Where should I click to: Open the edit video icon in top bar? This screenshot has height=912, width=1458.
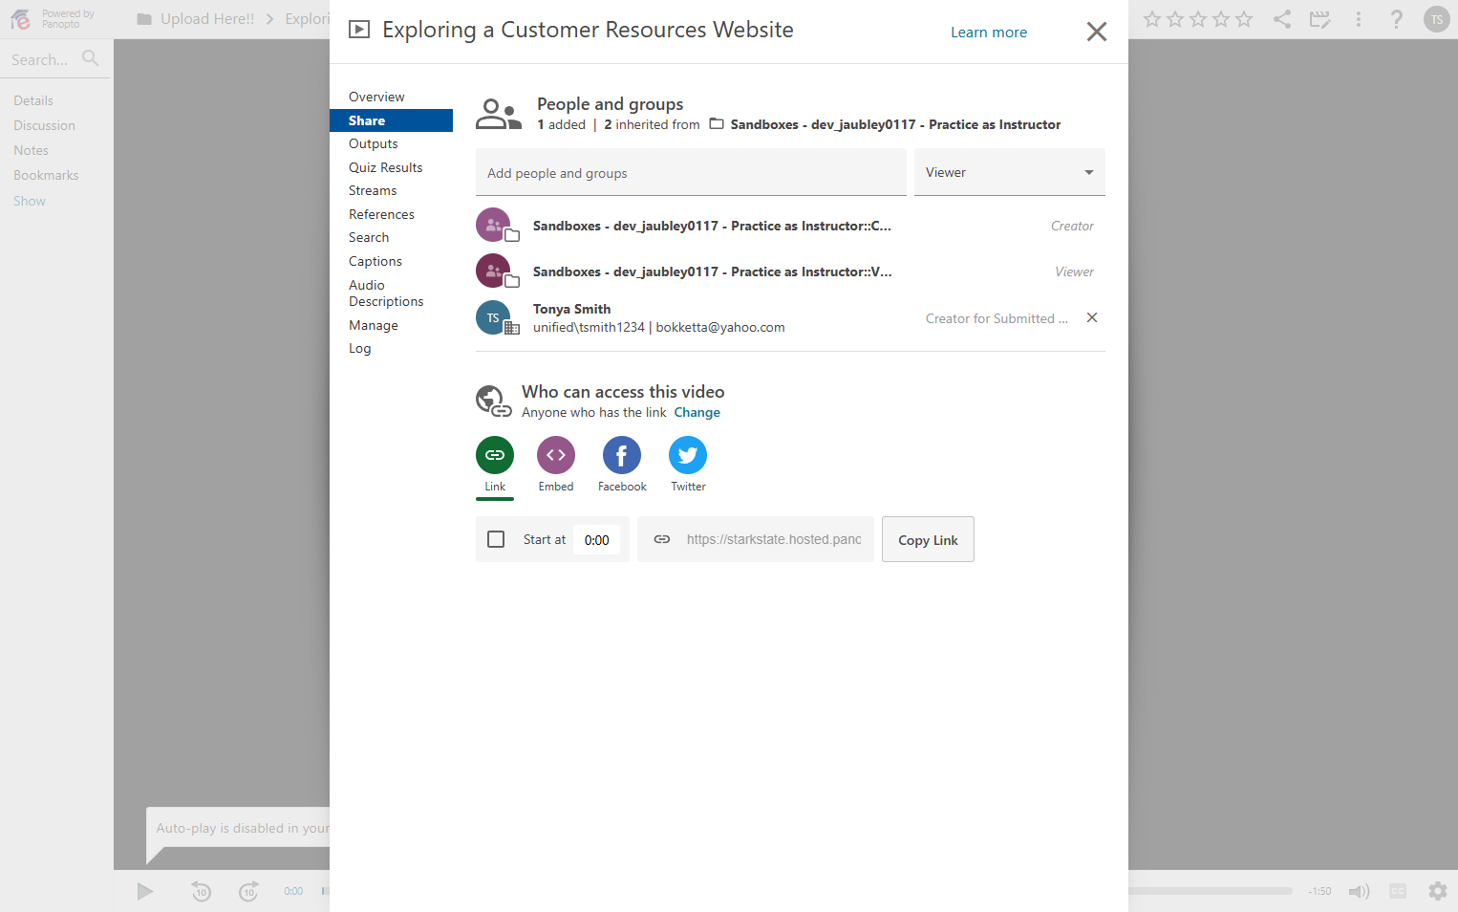click(1319, 19)
